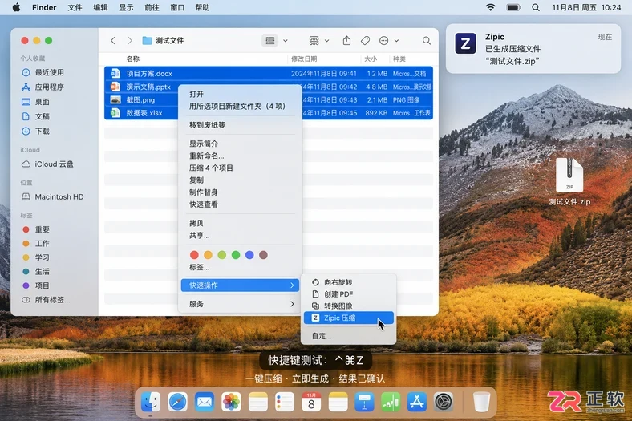Viewport: 632px width, 421px height.
Task: Open 所有标签… in the sidebar
Action: pos(46,300)
